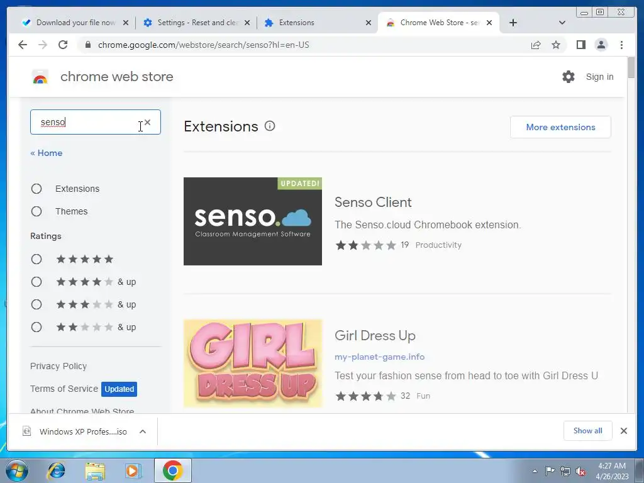This screenshot has height=483, width=644.
Task: Open the side panel icon
Action: pyautogui.click(x=580, y=45)
